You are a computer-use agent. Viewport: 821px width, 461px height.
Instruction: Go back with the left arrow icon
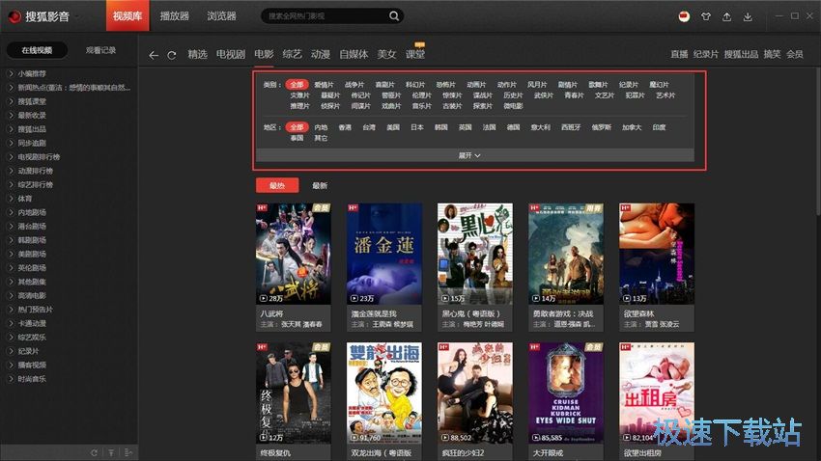point(154,55)
